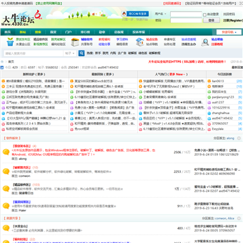Open active user 370965057 in the list
Viewport: 243px width, 243px height.
click(220, 124)
